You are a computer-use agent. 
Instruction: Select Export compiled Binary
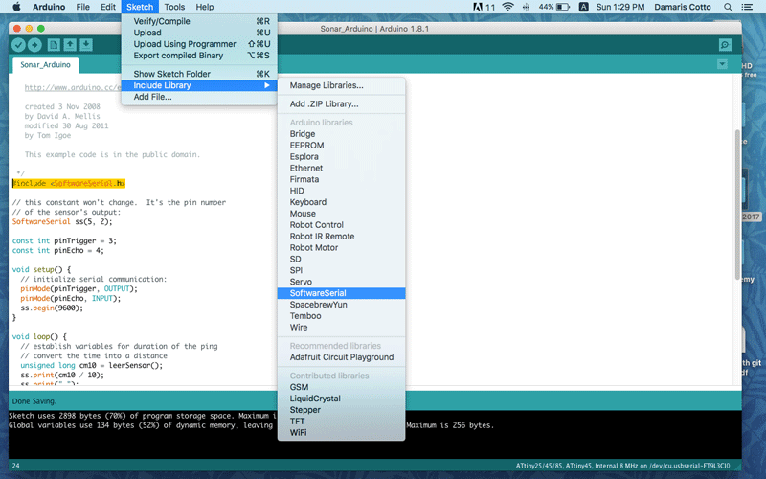199,56
